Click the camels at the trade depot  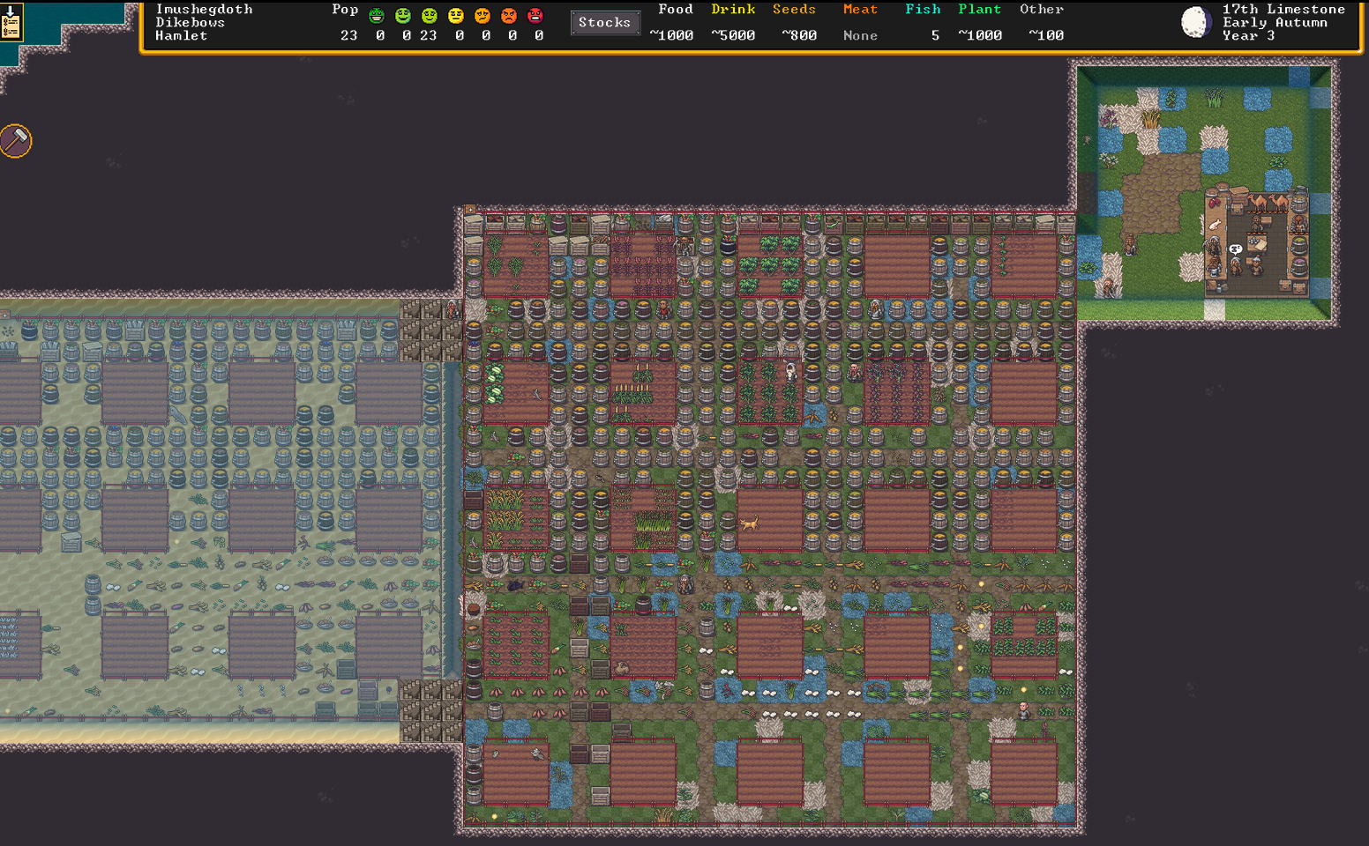(x=1266, y=203)
